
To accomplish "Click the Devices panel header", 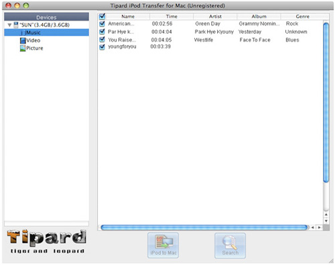I will (46, 17).
